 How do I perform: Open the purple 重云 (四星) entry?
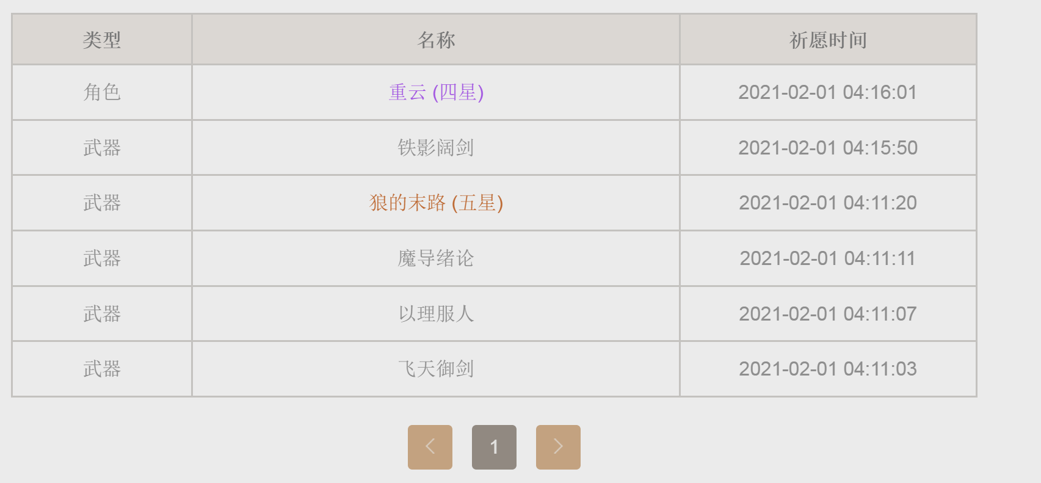436,92
